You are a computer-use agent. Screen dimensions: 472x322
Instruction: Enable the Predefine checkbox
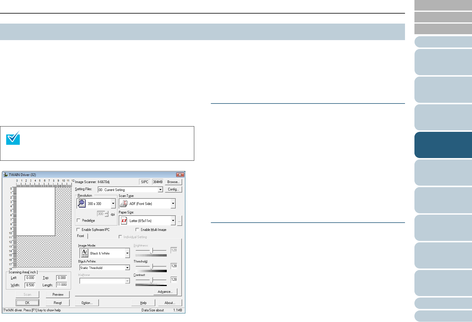coord(79,220)
